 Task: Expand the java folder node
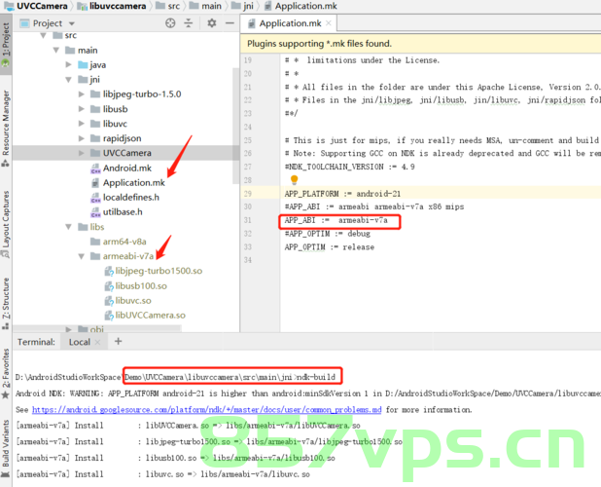pos(69,65)
